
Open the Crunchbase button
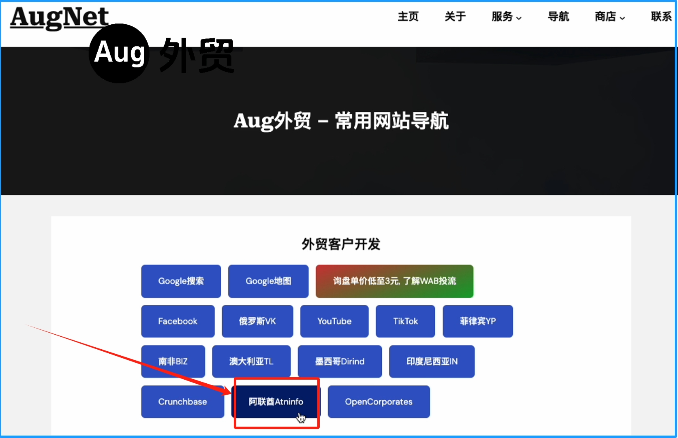[183, 402]
